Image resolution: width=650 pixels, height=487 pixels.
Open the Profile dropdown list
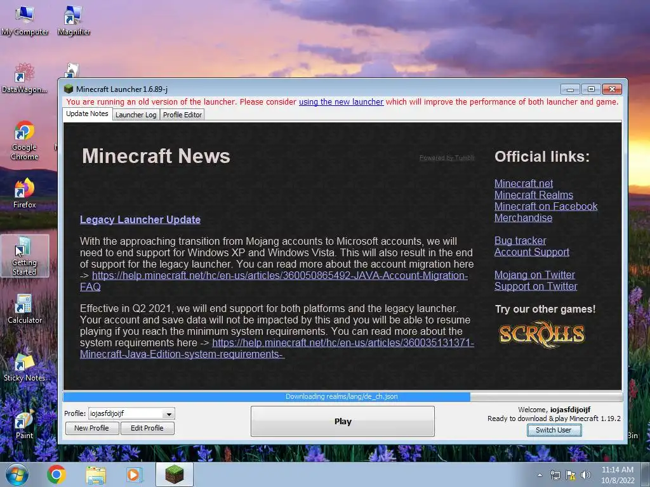(x=169, y=413)
